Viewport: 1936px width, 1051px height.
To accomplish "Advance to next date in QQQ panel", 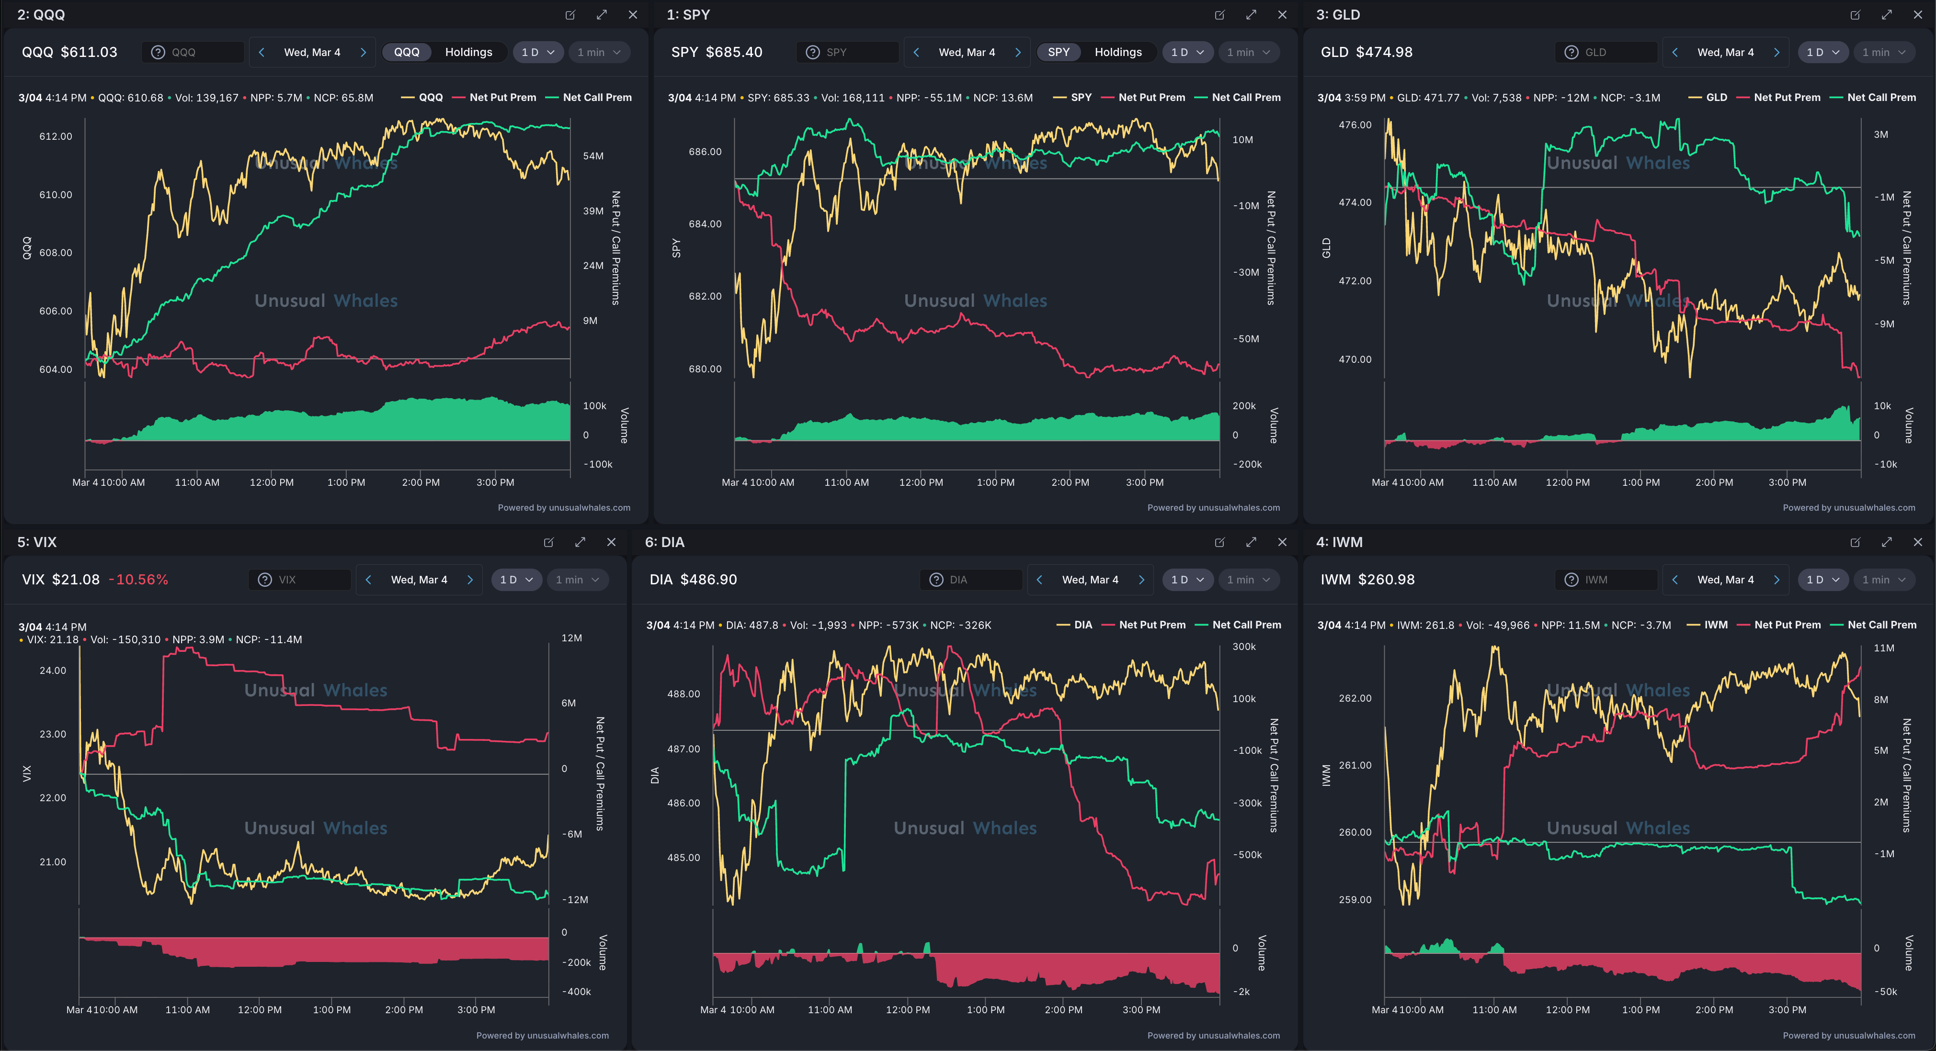I will (363, 53).
